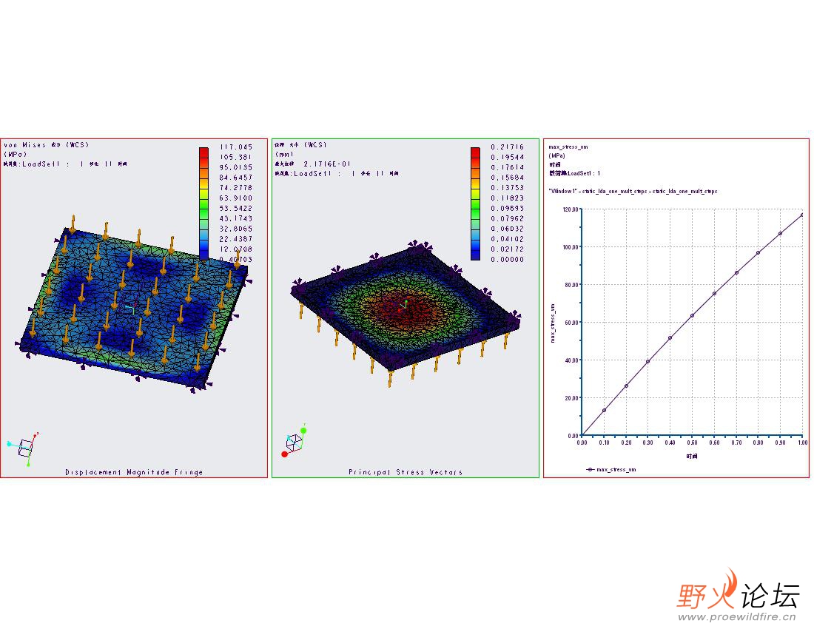
Task: Click the coordinate triad in von Mises window
Action: coord(23,448)
